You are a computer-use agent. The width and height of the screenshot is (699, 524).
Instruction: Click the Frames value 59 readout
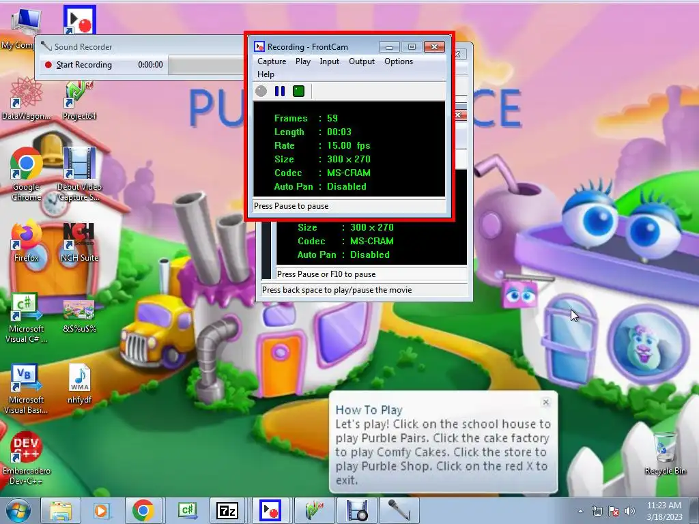(332, 118)
